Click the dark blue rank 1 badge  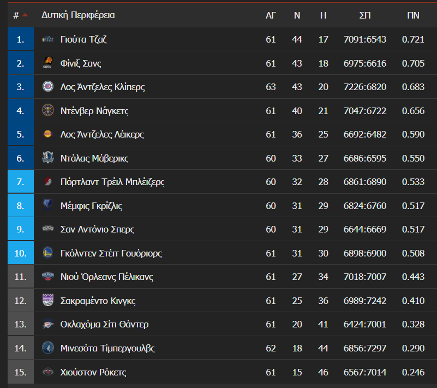[x=21, y=40]
